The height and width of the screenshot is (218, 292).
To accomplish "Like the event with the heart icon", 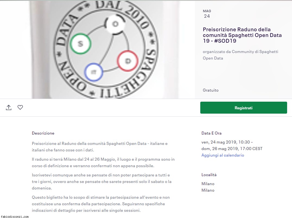I will point(20,107).
